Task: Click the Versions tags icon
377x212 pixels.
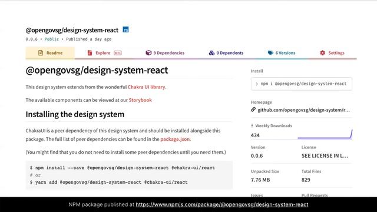Action: tap(270, 53)
